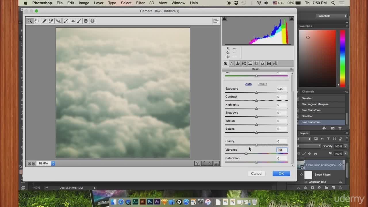Select the Hand tool in Camera Raw
Viewport: 368px width, 207px height.
[37, 21]
